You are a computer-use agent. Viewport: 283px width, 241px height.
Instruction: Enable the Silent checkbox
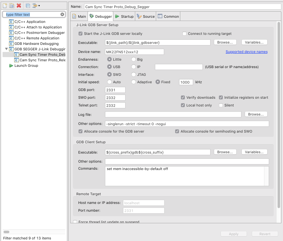tap(221, 105)
